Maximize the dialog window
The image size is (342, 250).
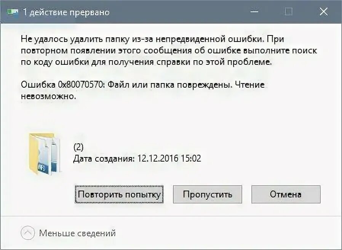(289, 11)
